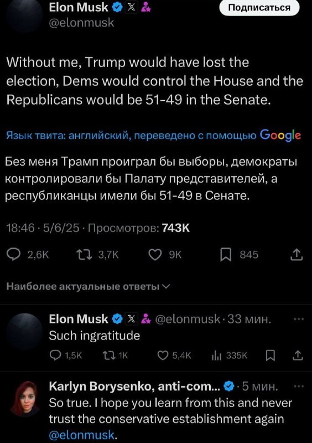This screenshot has width=312, height=443.
Task: Open @elonmusk mention in Karlyn's reply
Action: tap(82, 435)
